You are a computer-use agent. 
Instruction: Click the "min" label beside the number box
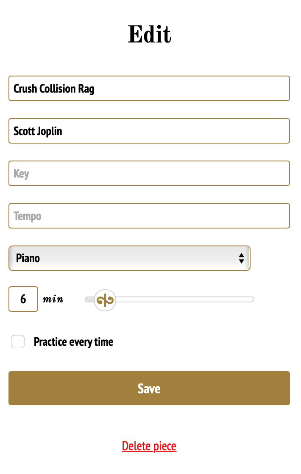coord(53,299)
